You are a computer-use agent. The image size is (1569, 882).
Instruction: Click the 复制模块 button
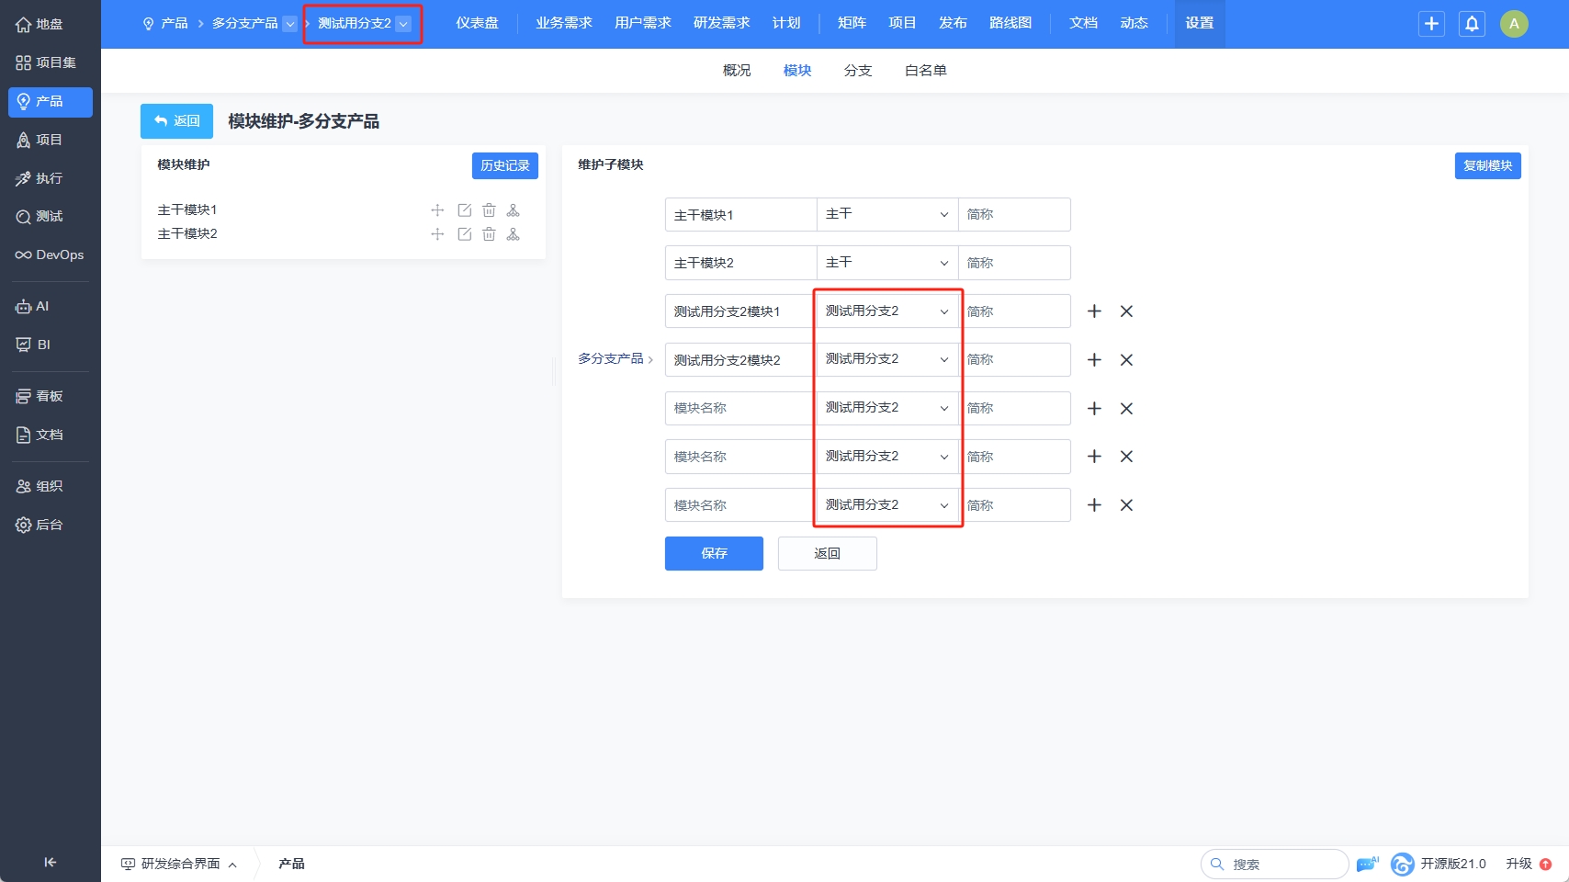1487,165
